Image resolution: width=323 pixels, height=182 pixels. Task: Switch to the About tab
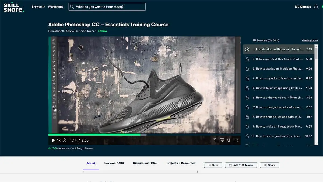(91, 163)
